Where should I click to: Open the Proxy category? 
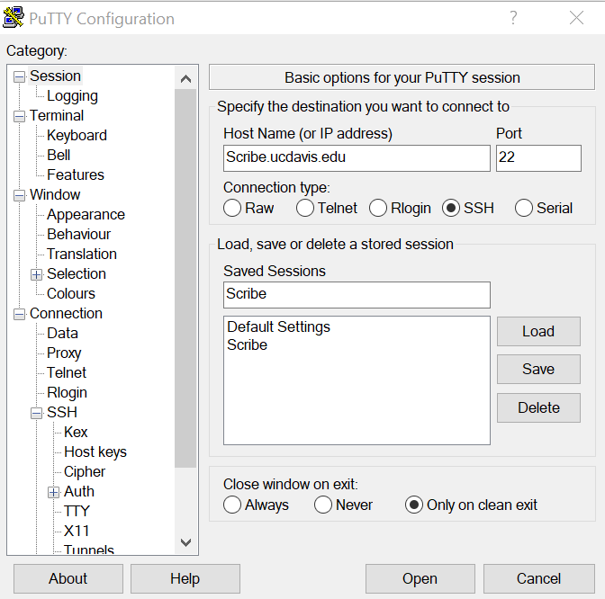[64, 353]
